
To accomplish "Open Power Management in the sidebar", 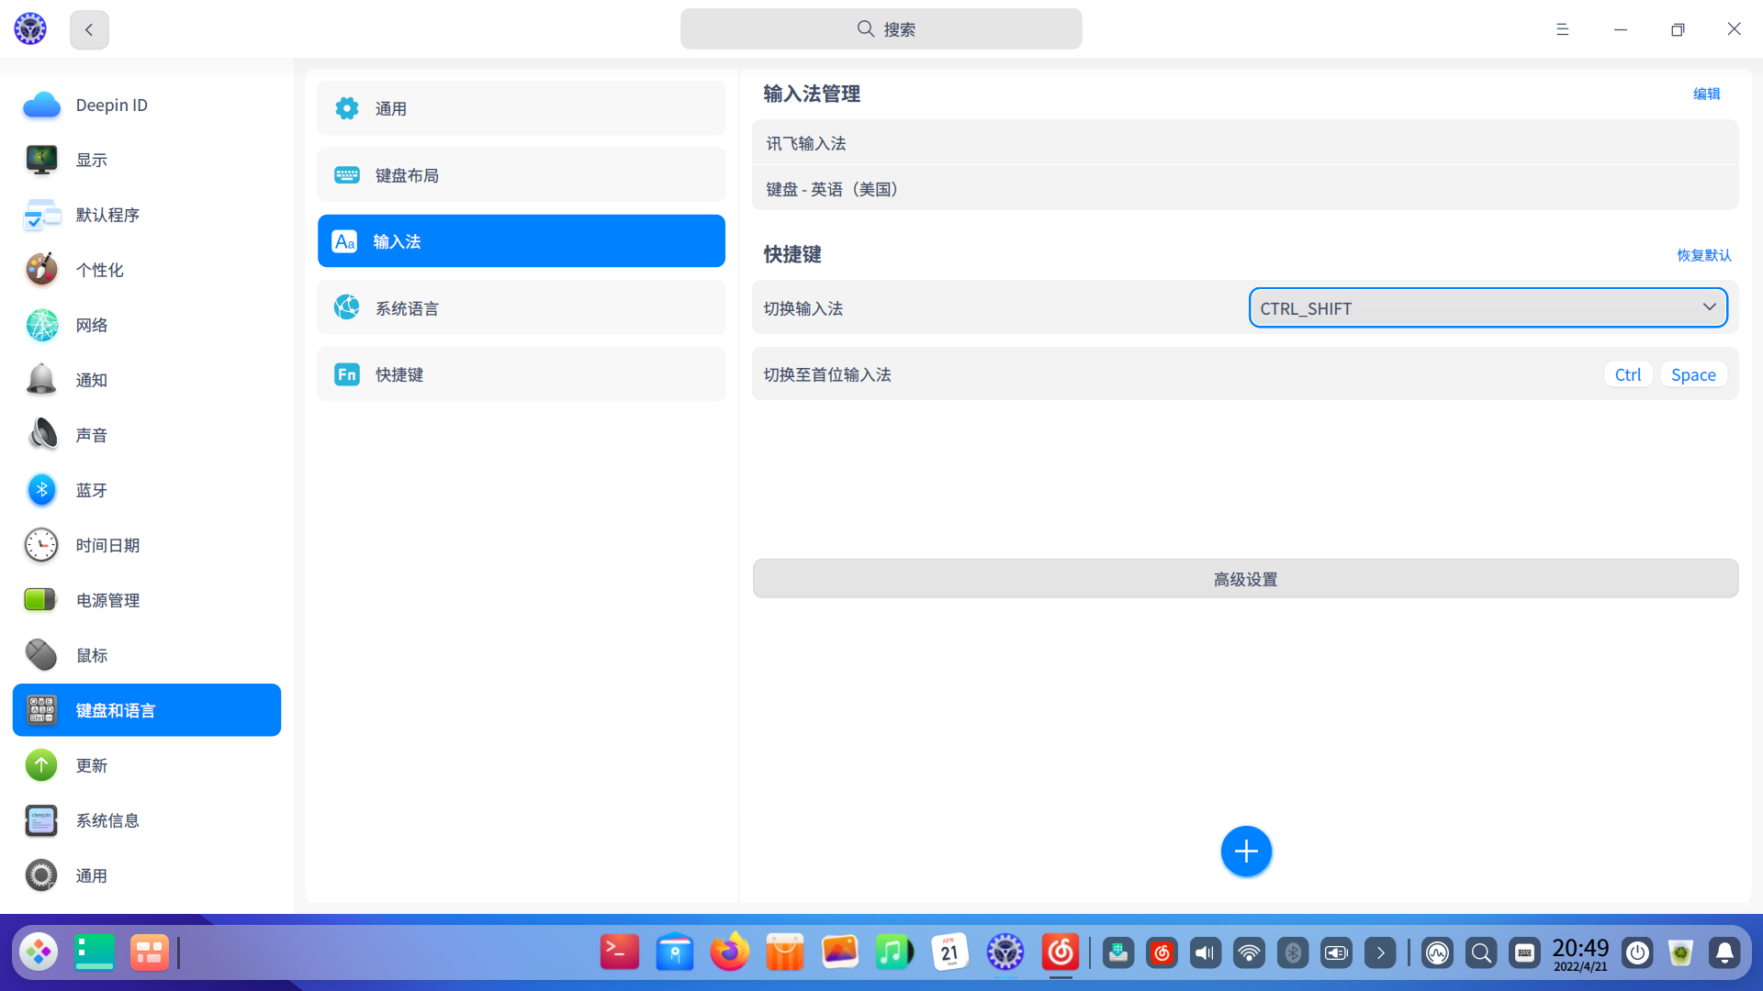I will click(x=107, y=600).
